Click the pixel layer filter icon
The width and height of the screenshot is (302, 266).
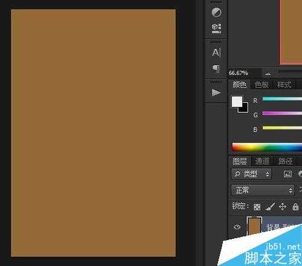pos(288,174)
